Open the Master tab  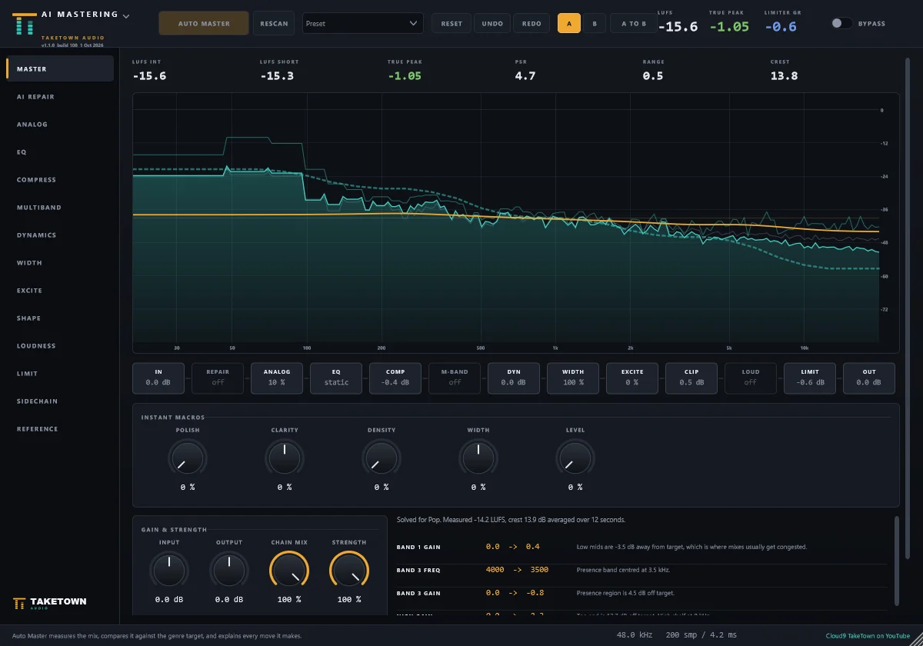(60, 68)
